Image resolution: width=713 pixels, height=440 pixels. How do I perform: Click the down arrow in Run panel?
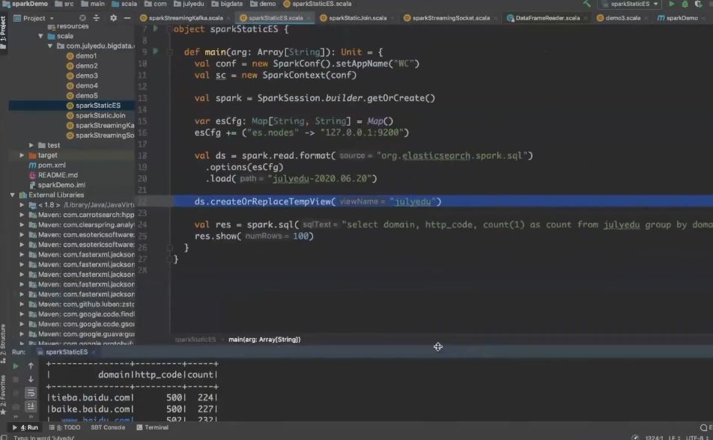pyautogui.click(x=31, y=379)
